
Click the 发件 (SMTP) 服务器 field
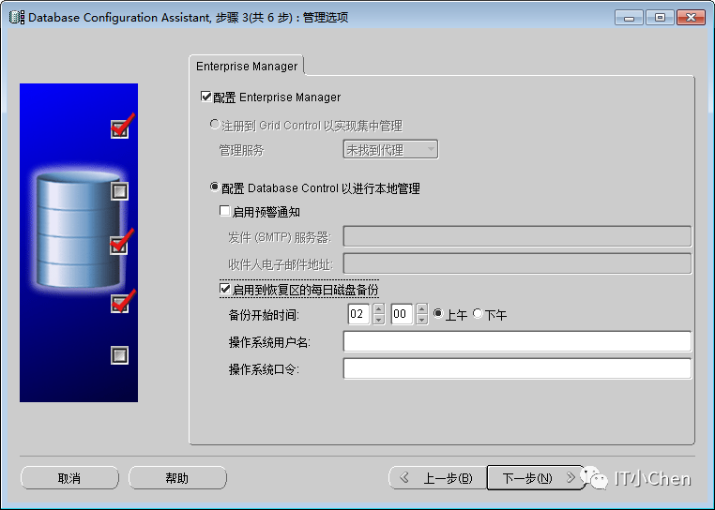517,236
